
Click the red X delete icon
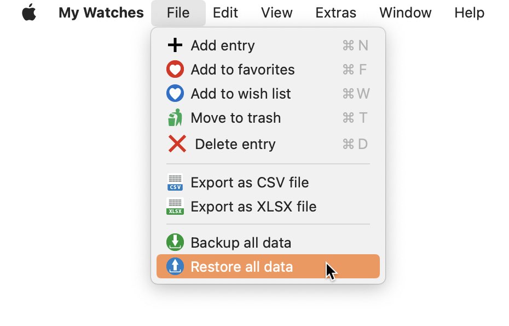[177, 144]
